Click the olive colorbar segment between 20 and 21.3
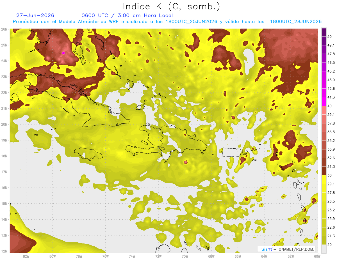 [x=324, y=240]
